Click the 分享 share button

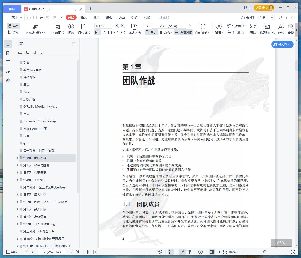click(x=263, y=17)
